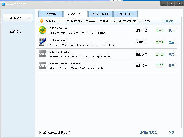Screen dimensions: 184x138
Task: Click the 维持现状 suggestion for VMware Tools
Action: click(x=141, y=54)
